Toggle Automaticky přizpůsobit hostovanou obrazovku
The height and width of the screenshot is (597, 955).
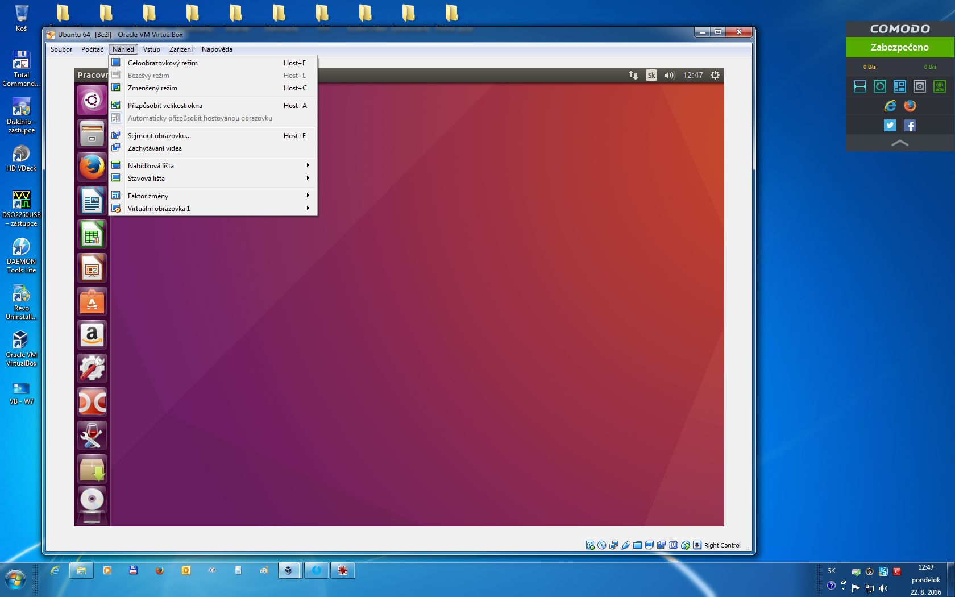point(213,118)
